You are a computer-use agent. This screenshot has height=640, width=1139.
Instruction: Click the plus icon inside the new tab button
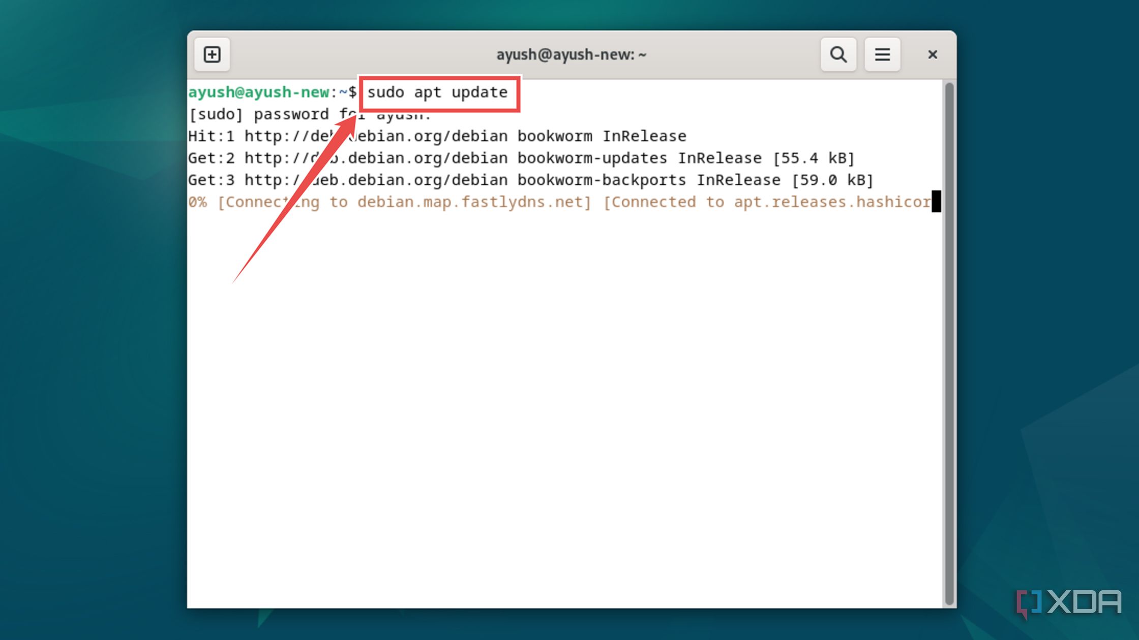(x=212, y=54)
